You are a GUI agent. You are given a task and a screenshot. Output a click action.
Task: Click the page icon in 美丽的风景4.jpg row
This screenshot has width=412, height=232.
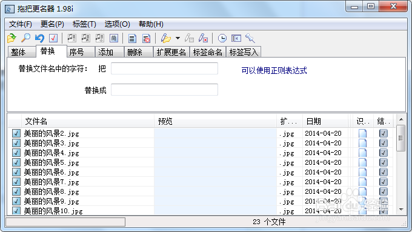[362, 153]
